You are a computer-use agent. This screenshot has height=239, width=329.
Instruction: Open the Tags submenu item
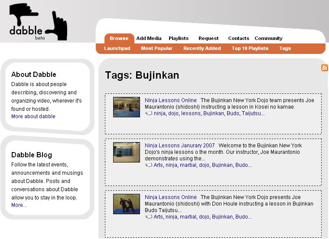click(285, 48)
